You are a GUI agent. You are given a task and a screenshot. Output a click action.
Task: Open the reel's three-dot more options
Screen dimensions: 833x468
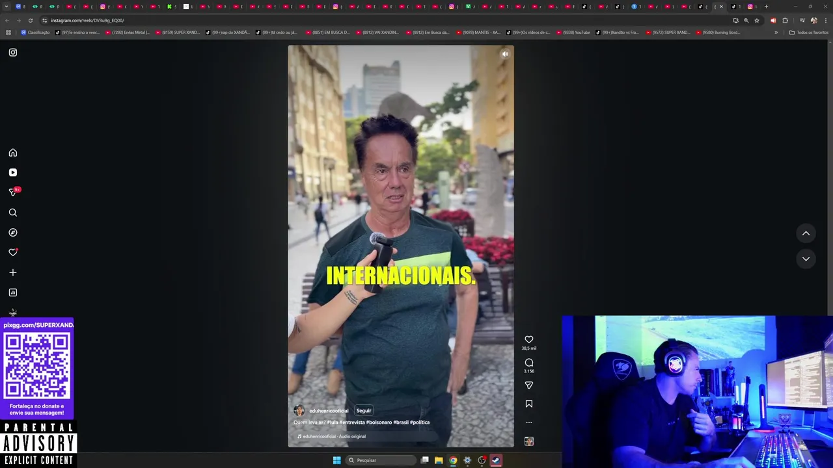(529, 422)
